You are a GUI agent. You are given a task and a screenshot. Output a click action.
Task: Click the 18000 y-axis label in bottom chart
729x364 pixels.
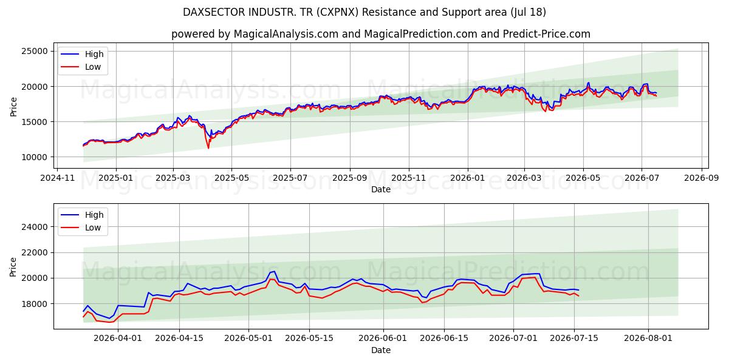coord(35,303)
